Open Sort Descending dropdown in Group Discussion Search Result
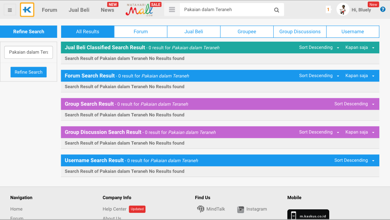Image resolution: width=390 pixels, height=220 pixels. pyautogui.click(x=319, y=132)
